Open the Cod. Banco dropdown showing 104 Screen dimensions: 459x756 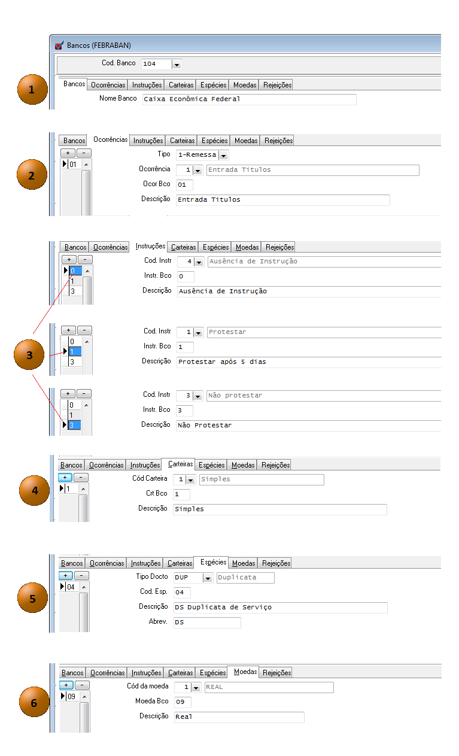pyautogui.click(x=177, y=64)
